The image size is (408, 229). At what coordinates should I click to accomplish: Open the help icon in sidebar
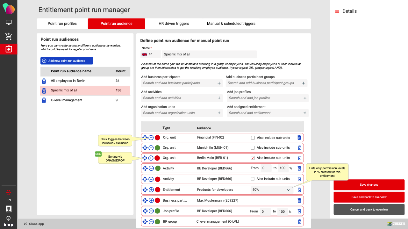9,218
